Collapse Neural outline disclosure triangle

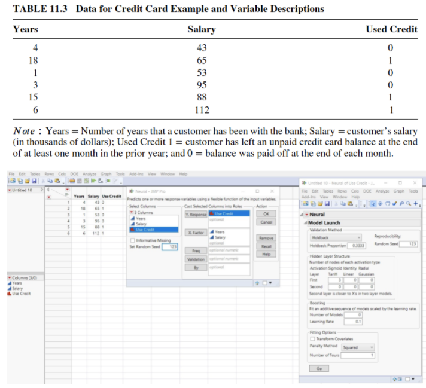pos(302,215)
